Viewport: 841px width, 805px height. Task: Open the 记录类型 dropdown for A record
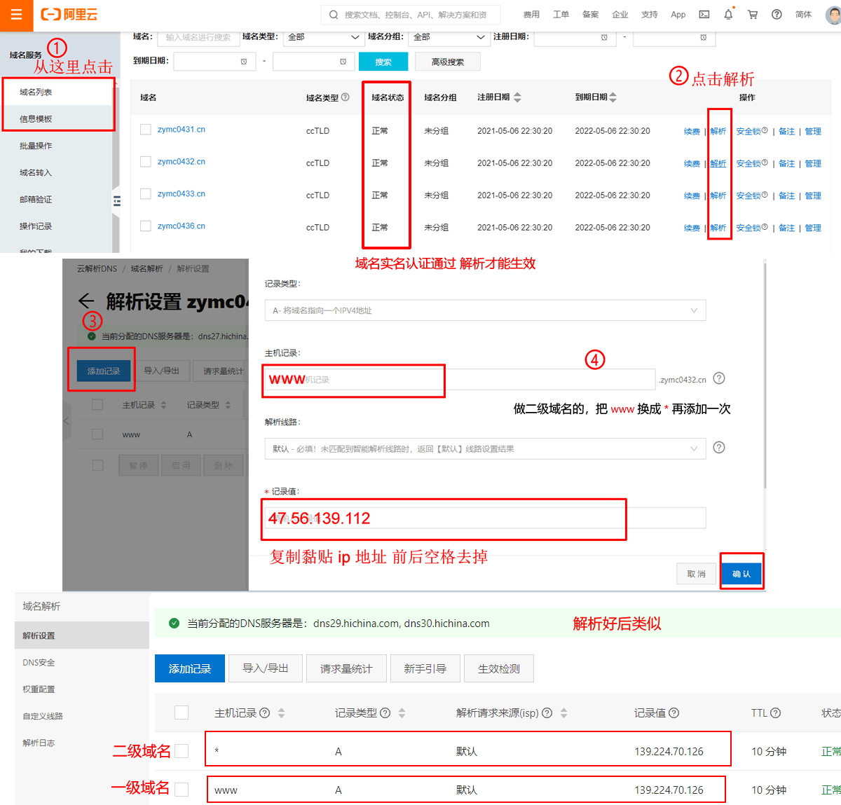[485, 310]
